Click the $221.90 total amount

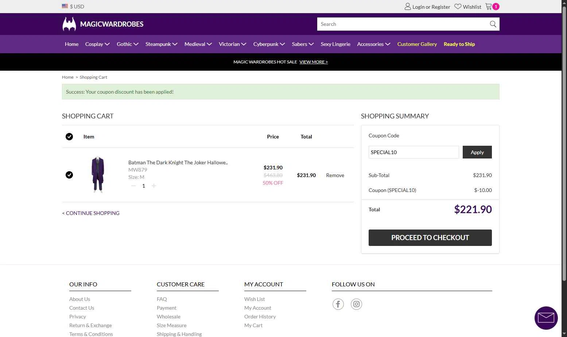click(x=473, y=209)
